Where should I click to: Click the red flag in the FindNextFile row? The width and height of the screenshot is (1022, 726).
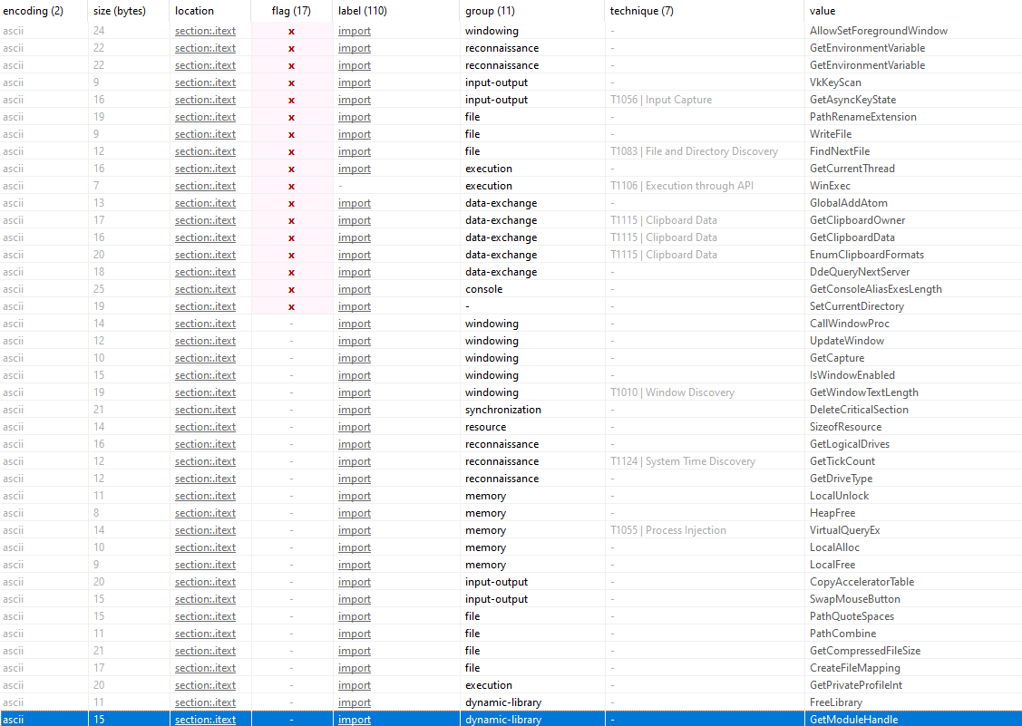pos(291,152)
